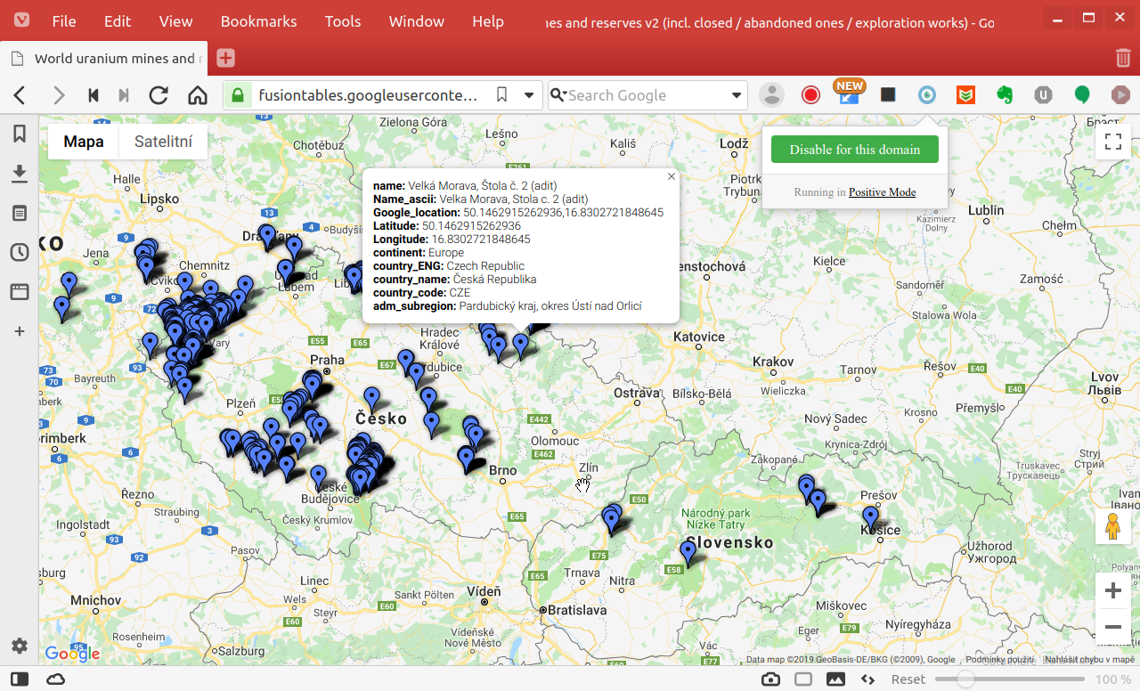Expand the address bar dropdown arrow
The width and height of the screenshot is (1140, 691).
coord(529,95)
